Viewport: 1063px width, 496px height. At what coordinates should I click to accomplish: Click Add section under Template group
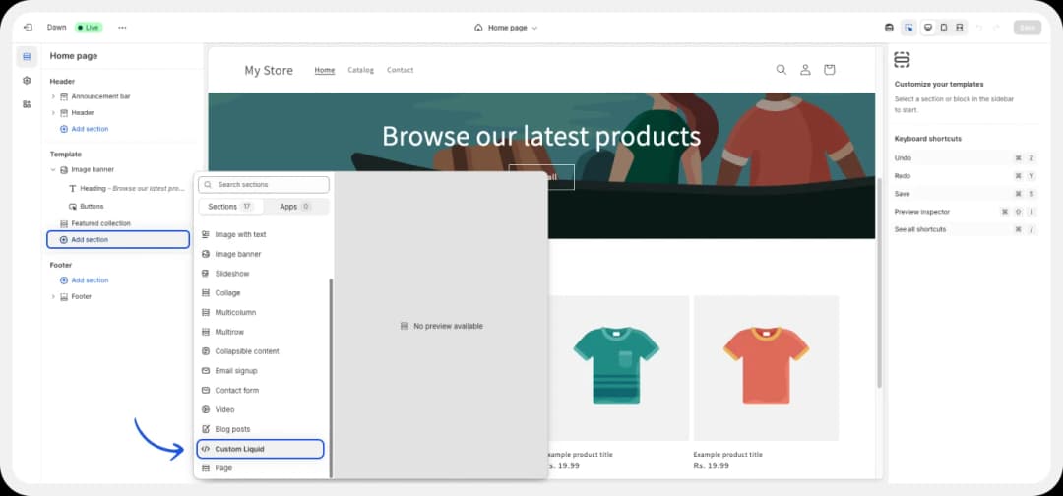click(x=118, y=240)
